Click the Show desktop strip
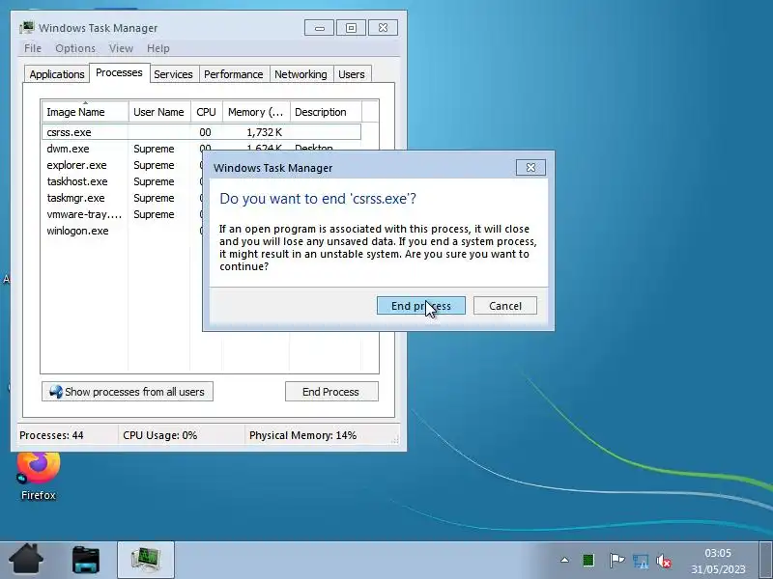This screenshot has height=579, width=773. click(765, 560)
